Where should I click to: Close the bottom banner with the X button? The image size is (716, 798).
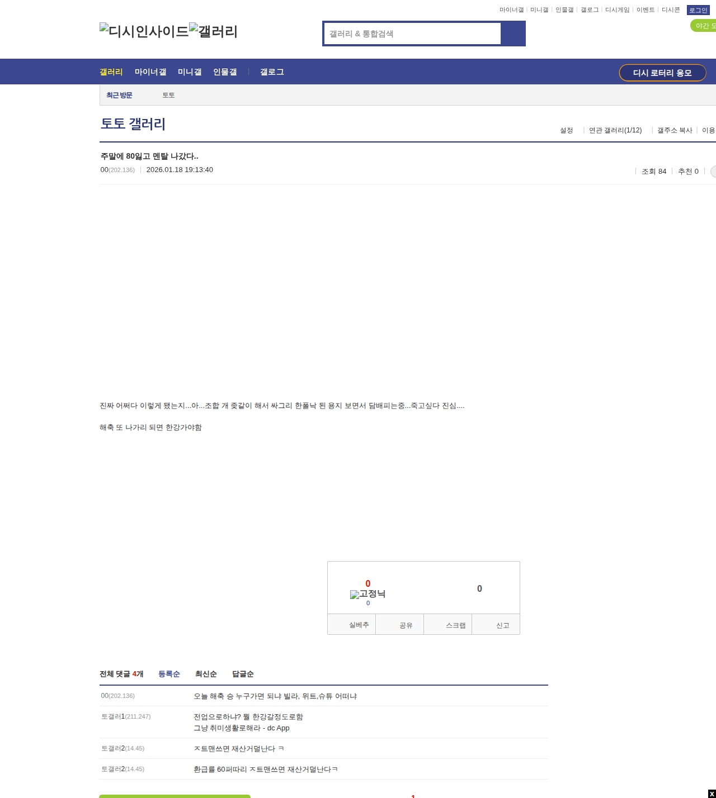click(712, 794)
